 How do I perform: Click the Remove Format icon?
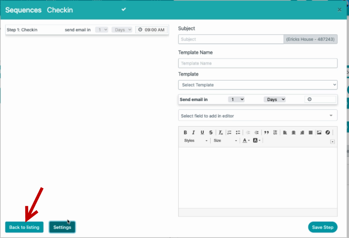pyautogui.click(x=221, y=133)
